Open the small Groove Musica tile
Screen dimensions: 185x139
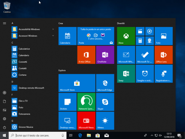pos(150,31)
